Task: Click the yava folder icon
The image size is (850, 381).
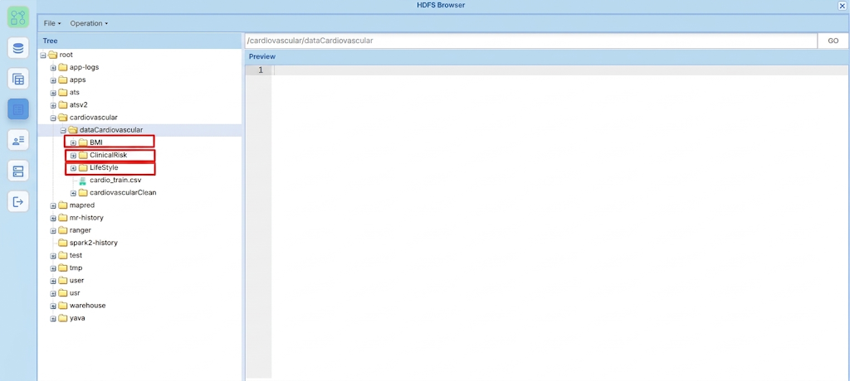Action: [62, 318]
